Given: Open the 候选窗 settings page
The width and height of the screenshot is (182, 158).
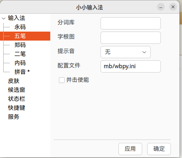Looking at the screenshot, I should (17, 90).
